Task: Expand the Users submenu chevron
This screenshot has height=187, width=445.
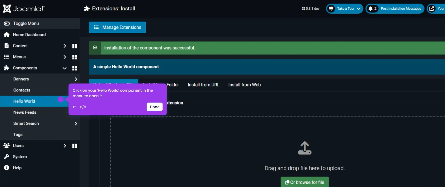Action: pyautogui.click(x=65, y=146)
